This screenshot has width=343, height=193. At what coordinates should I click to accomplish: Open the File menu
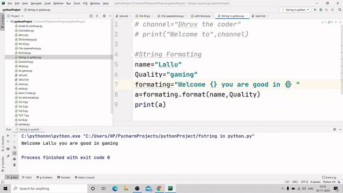[x=10, y=3]
